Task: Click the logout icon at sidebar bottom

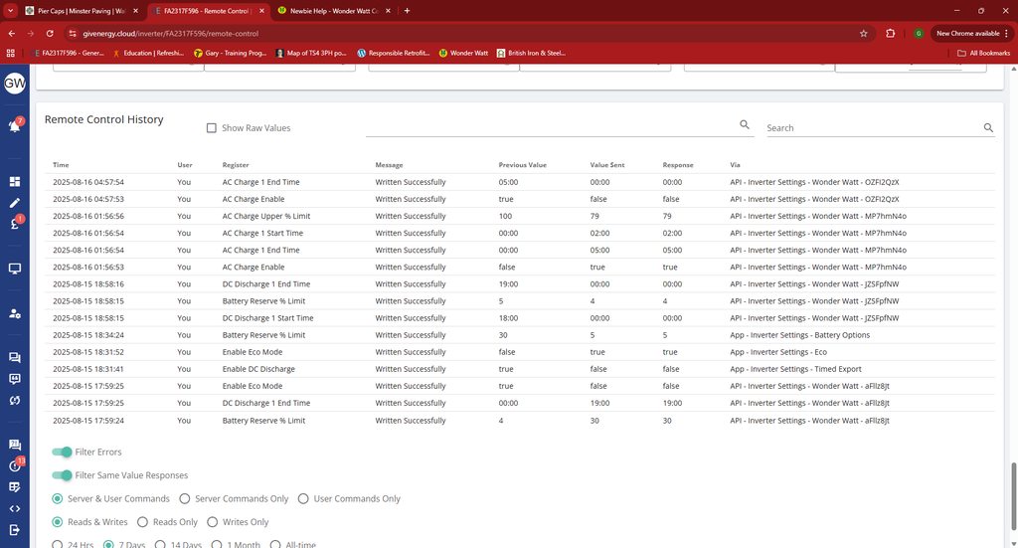Action: pyautogui.click(x=15, y=530)
